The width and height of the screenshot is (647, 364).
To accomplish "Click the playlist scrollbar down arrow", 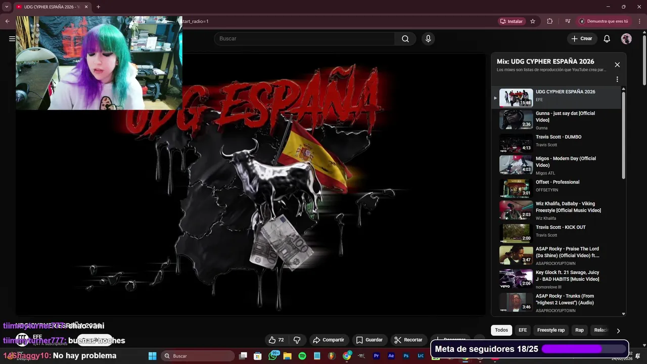I will tap(623, 314).
